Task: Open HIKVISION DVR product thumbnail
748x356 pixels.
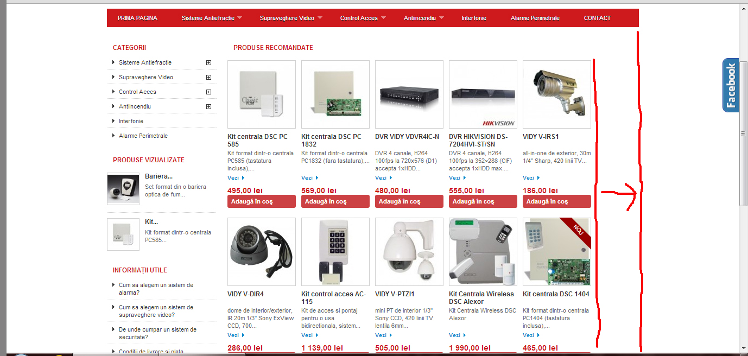Action: (x=483, y=94)
